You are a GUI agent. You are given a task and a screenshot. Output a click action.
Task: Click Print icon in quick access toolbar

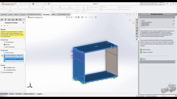(x=33, y=4)
